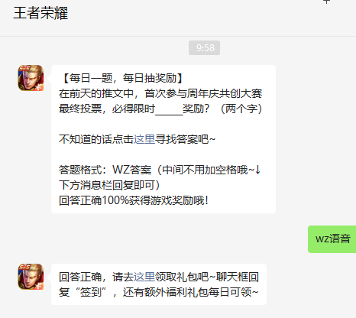Select the 回答正确100%获得游戏奖励哦 line

(134, 200)
